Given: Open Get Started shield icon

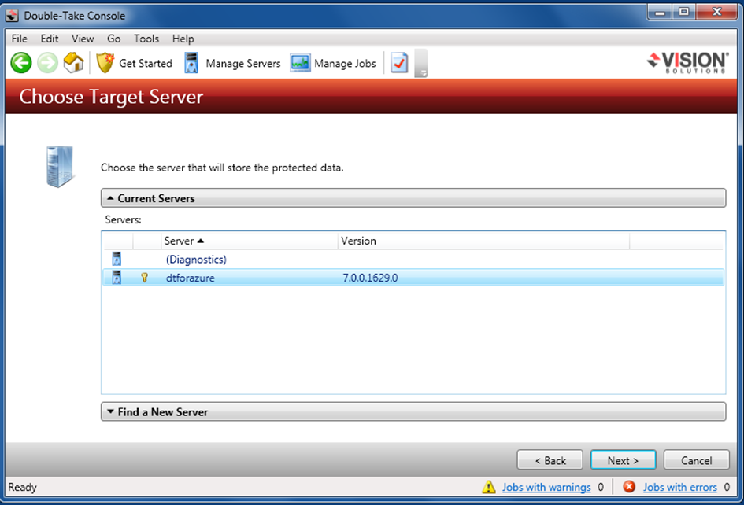Looking at the screenshot, I should pyautogui.click(x=105, y=63).
